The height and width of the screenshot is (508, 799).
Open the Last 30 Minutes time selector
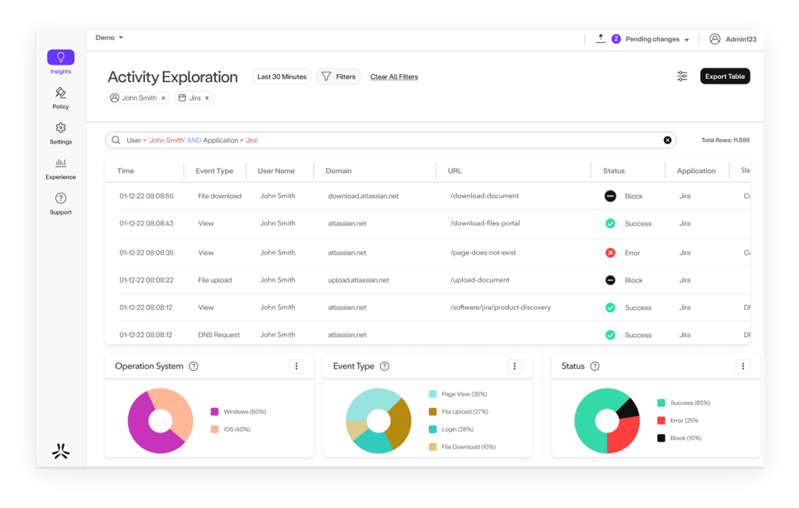coord(282,76)
